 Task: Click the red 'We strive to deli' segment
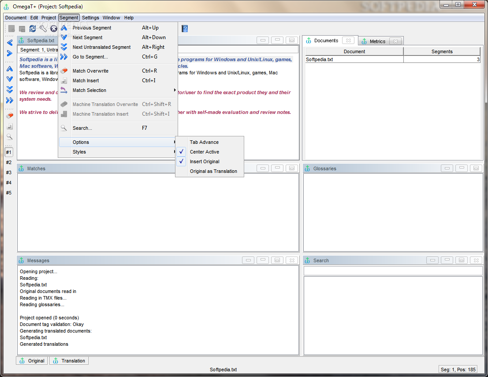click(x=39, y=112)
